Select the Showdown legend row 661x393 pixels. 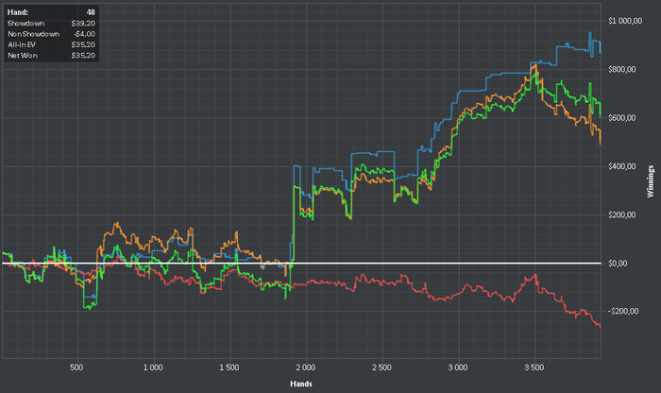(51, 24)
